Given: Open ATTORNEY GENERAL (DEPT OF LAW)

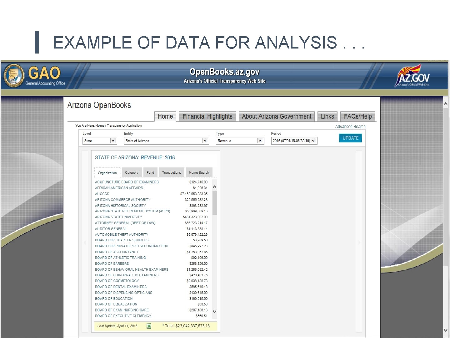Looking at the screenshot, I should [x=125, y=223].
